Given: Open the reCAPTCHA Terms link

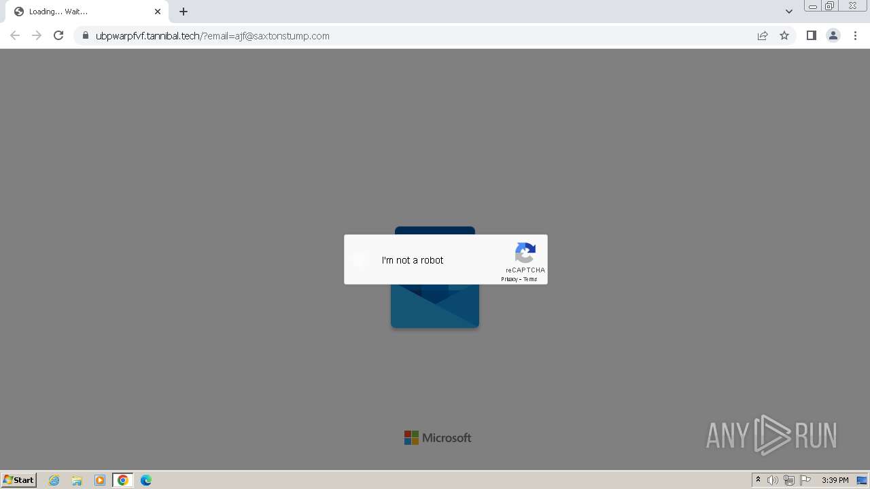Looking at the screenshot, I should pyautogui.click(x=530, y=279).
